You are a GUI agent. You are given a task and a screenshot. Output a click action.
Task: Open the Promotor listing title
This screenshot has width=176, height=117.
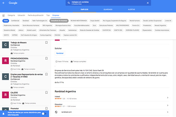(x=15, y=108)
